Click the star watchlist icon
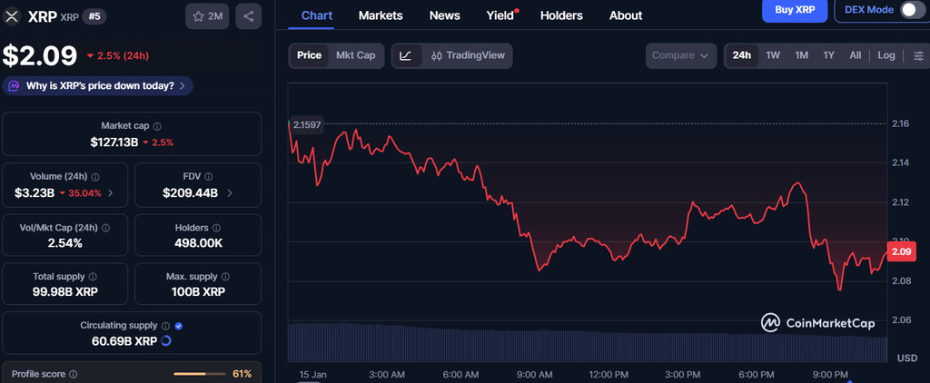 pyautogui.click(x=207, y=16)
